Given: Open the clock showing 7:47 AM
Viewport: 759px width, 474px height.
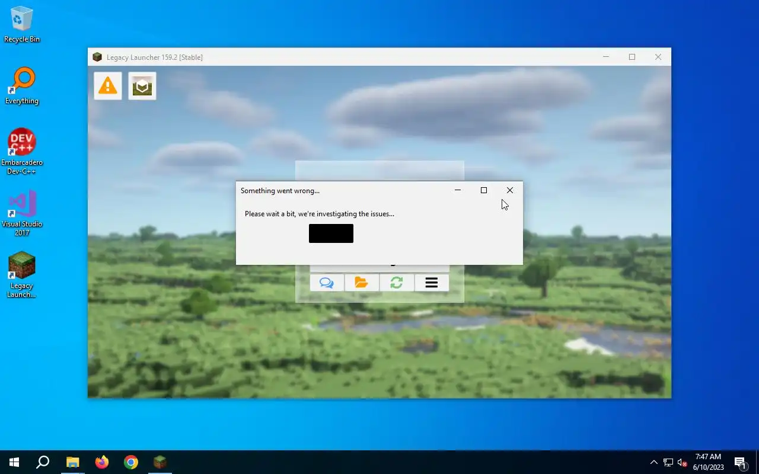Looking at the screenshot, I should pyautogui.click(x=709, y=462).
